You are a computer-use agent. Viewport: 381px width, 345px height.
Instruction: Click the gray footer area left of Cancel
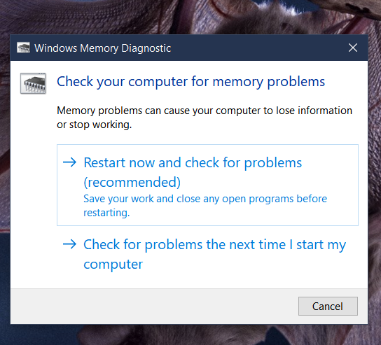tap(154, 306)
